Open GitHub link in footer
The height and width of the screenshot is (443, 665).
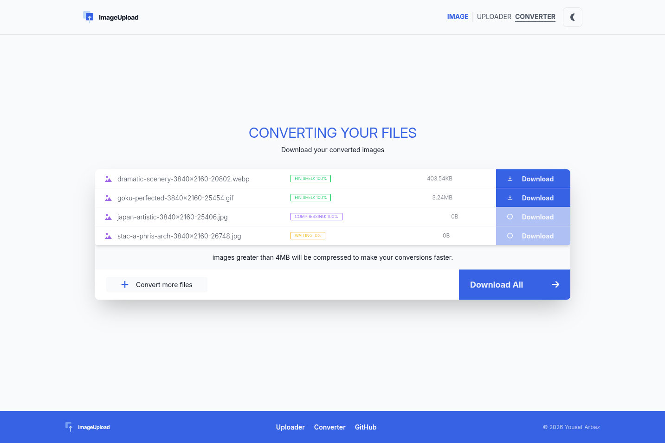pyautogui.click(x=366, y=427)
